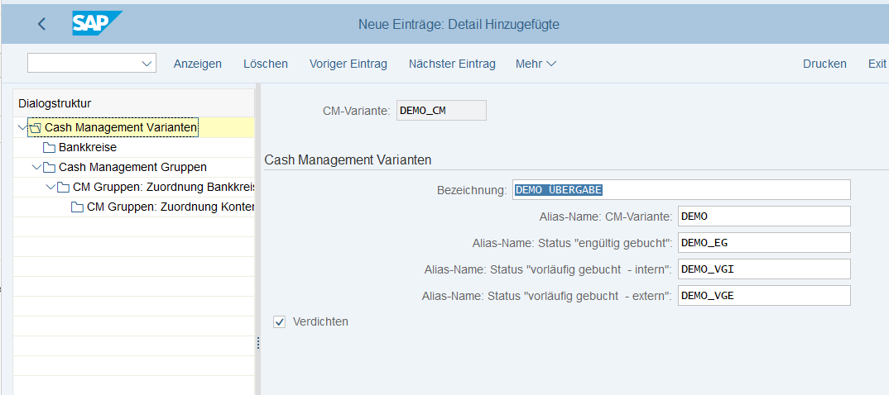Toggle the Verdichten checkbox

click(280, 321)
